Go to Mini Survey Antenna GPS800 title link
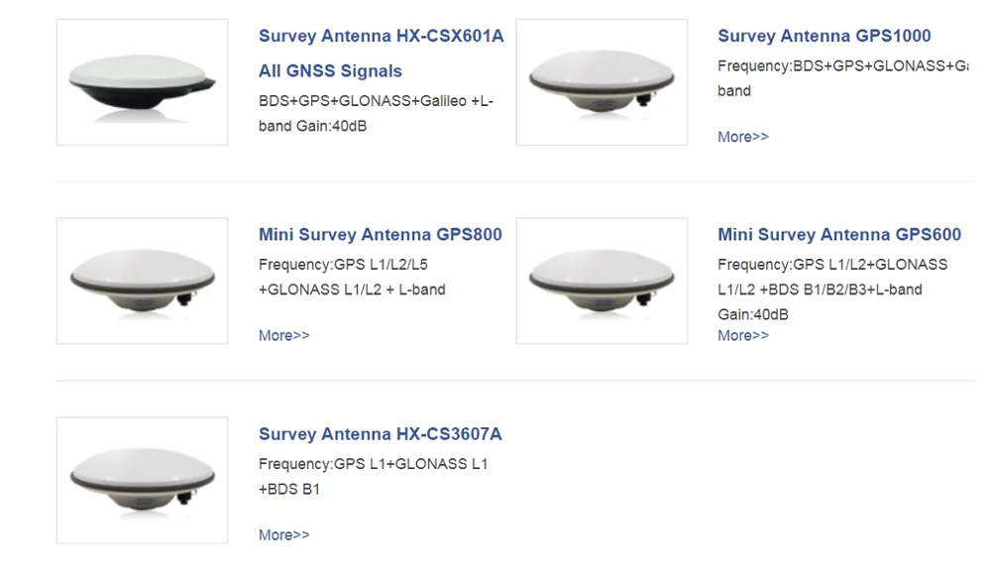 tap(380, 235)
